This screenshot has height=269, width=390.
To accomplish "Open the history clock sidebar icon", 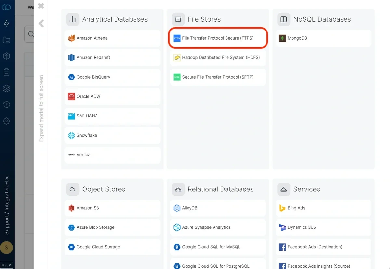I will pyautogui.click(x=6, y=104).
